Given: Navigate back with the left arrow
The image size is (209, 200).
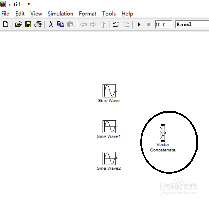Looking at the screenshot, I should coord(84,25).
